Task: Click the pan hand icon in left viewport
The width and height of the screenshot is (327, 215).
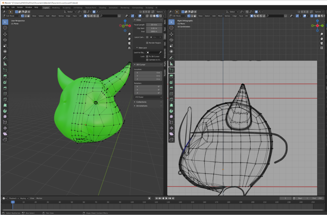Action: pos(129,39)
